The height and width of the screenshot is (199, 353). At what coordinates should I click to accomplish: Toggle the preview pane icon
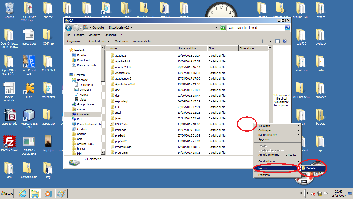277,41
